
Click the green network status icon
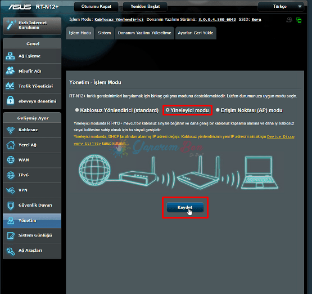click(x=299, y=20)
